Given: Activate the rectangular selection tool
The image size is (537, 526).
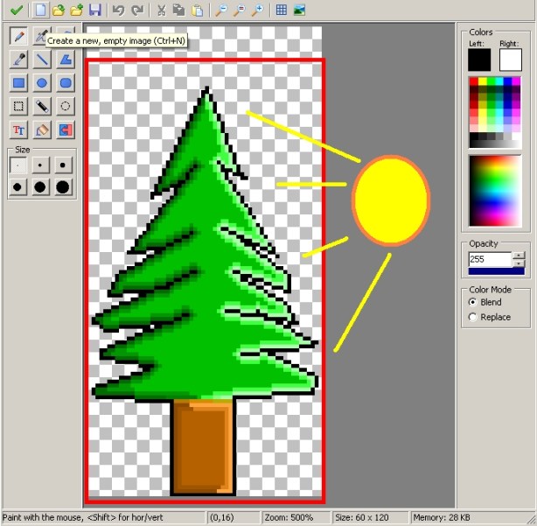Looking at the screenshot, I should tap(17, 106).
